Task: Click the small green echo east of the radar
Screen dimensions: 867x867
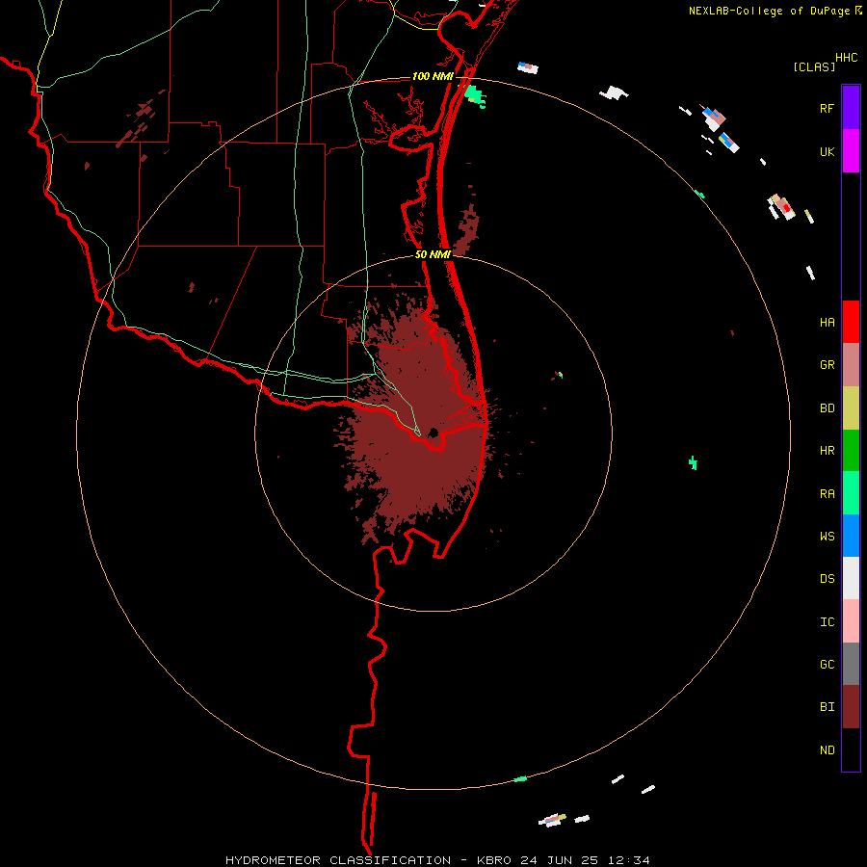Action: (693, 462)
